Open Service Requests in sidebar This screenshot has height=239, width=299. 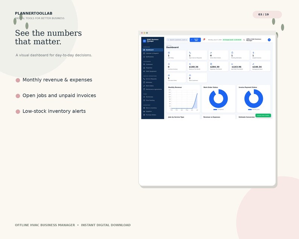tap(153, 79)
